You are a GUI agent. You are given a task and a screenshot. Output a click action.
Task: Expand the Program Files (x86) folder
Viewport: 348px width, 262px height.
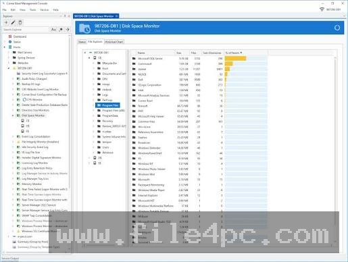(x=94, y=111)
